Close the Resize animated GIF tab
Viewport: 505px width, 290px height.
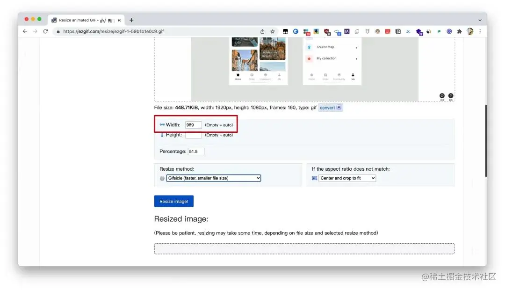(x=120, y=20)
